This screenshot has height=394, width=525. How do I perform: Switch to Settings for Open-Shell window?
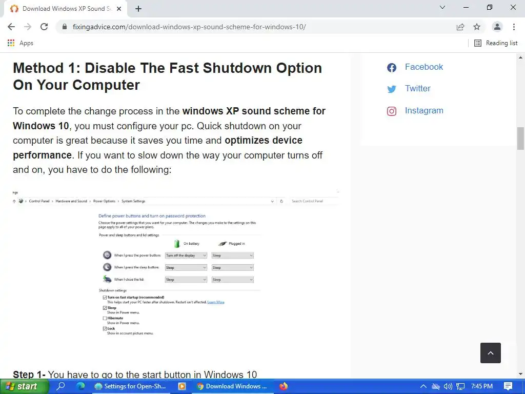click(x=131, y=386)
